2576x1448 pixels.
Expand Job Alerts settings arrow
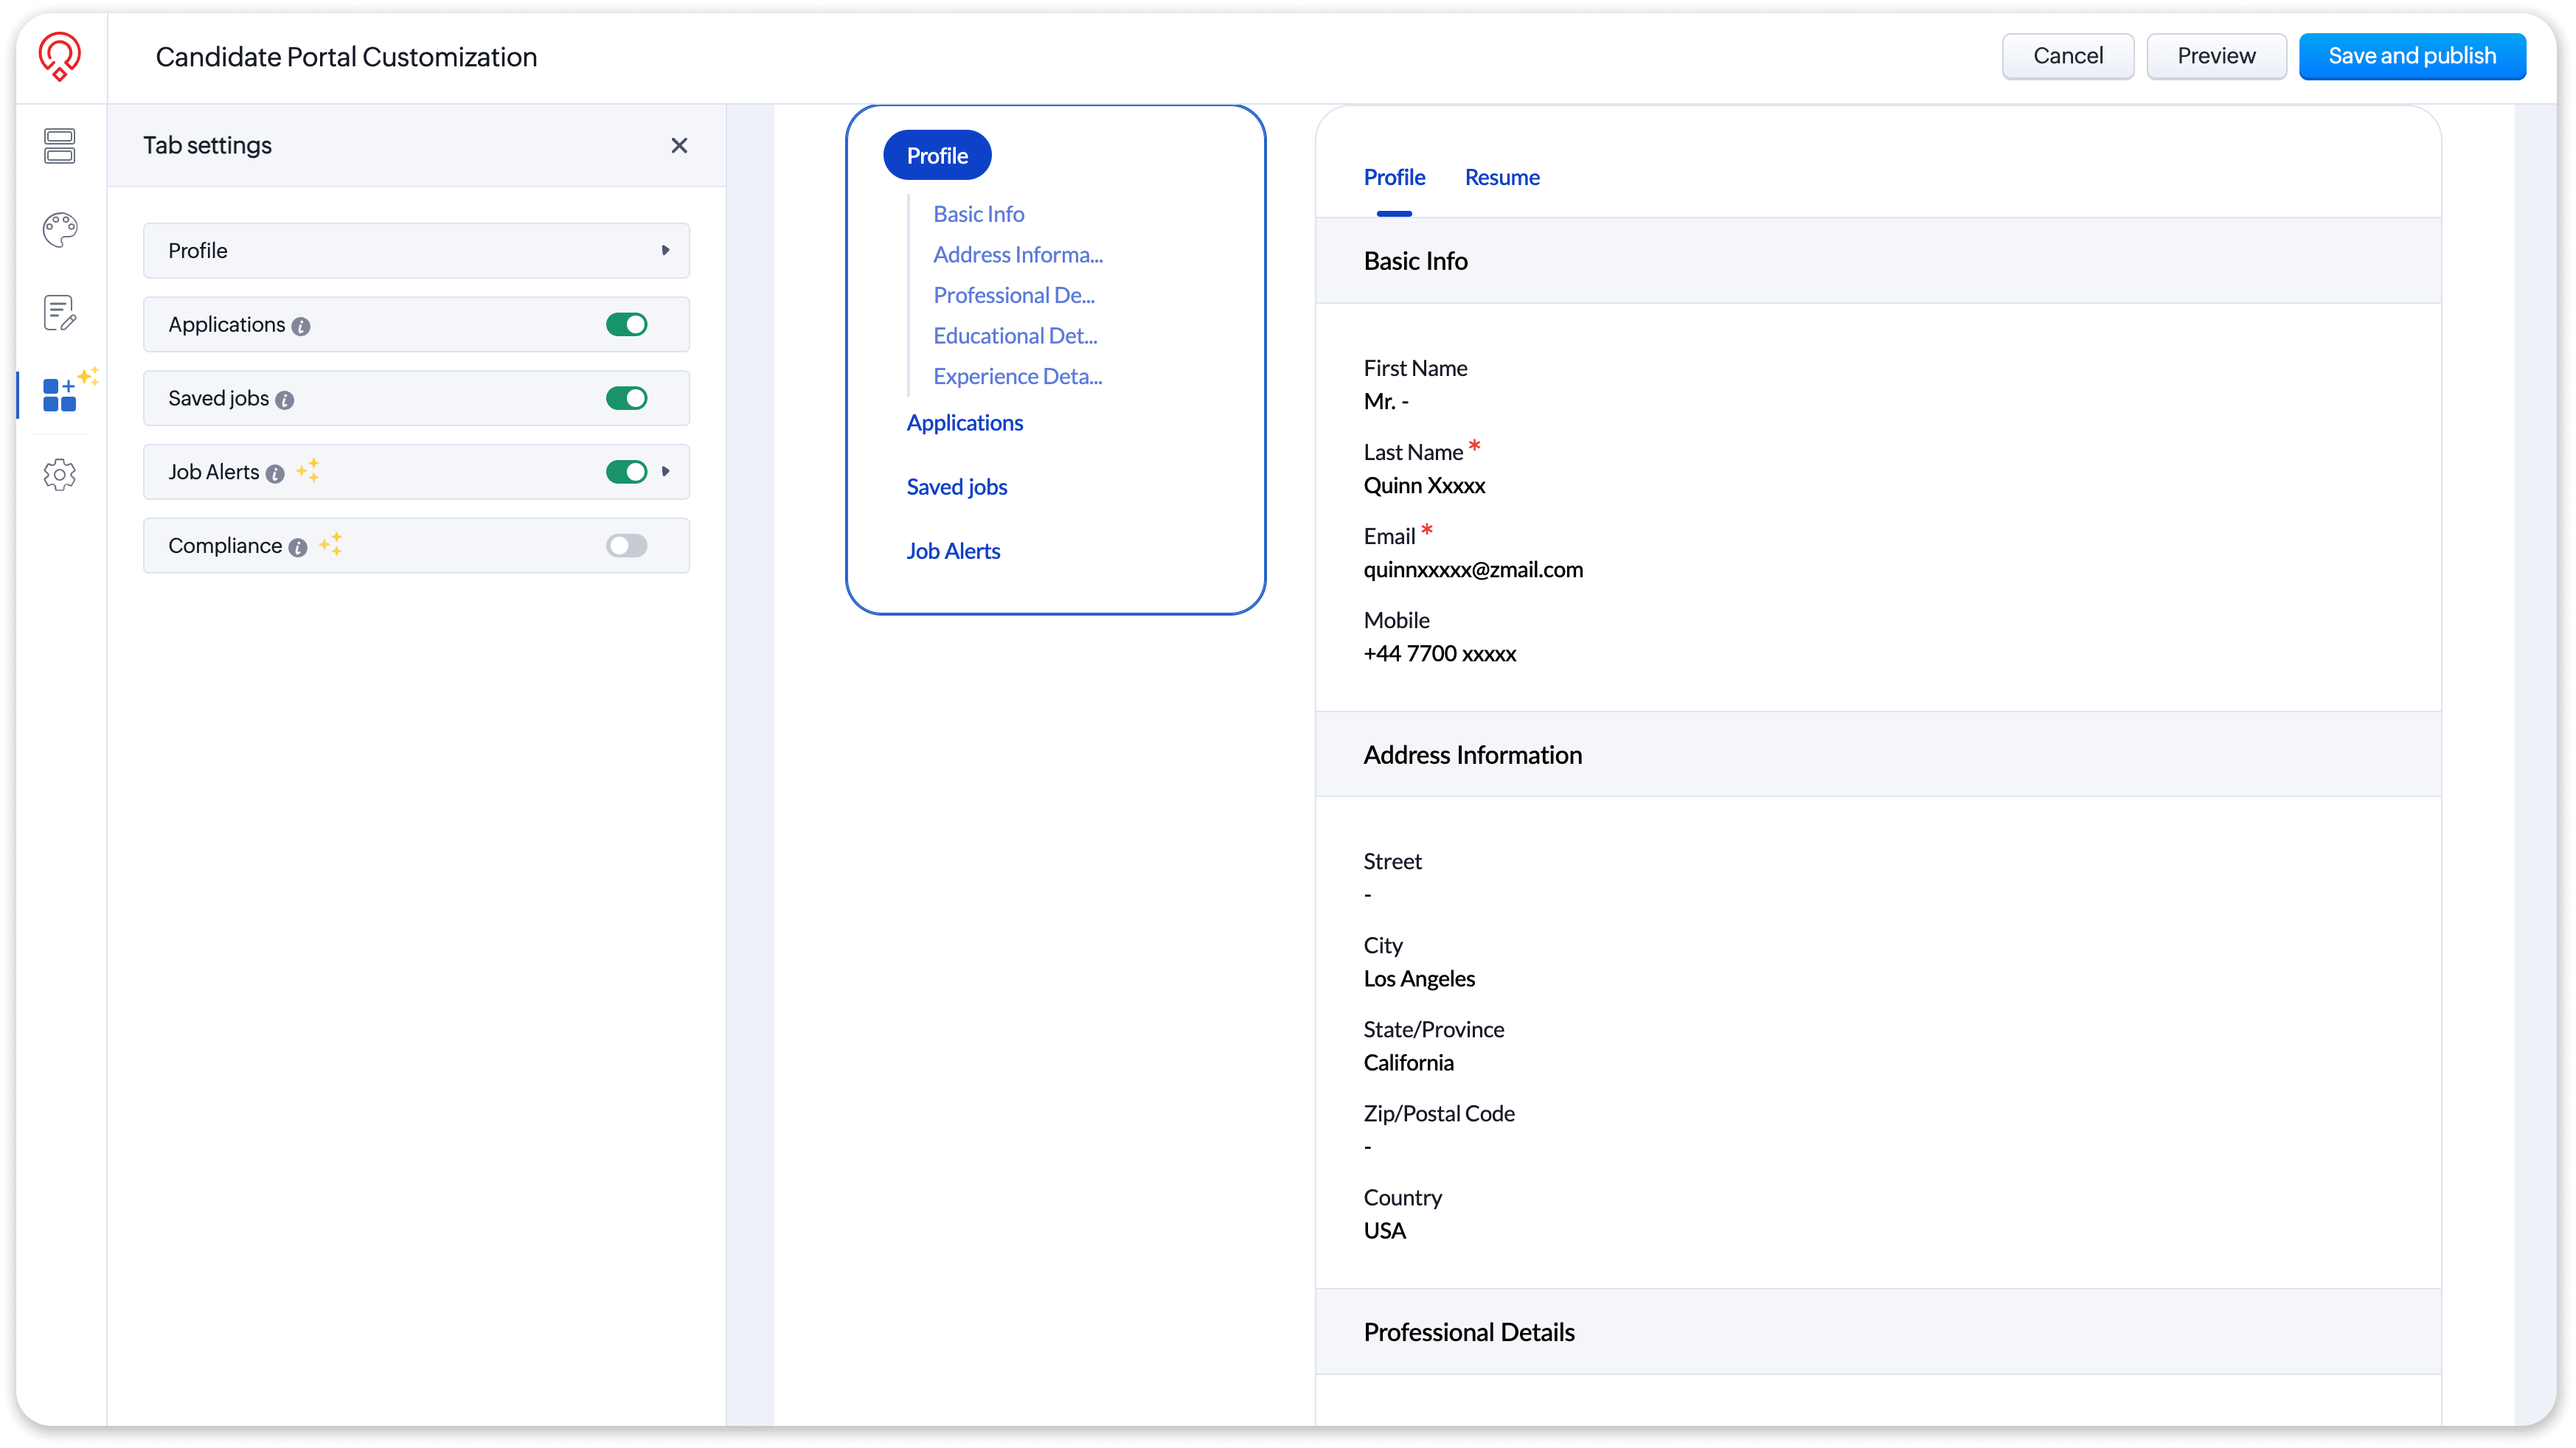pyautogui.click(x=666, y=471)
